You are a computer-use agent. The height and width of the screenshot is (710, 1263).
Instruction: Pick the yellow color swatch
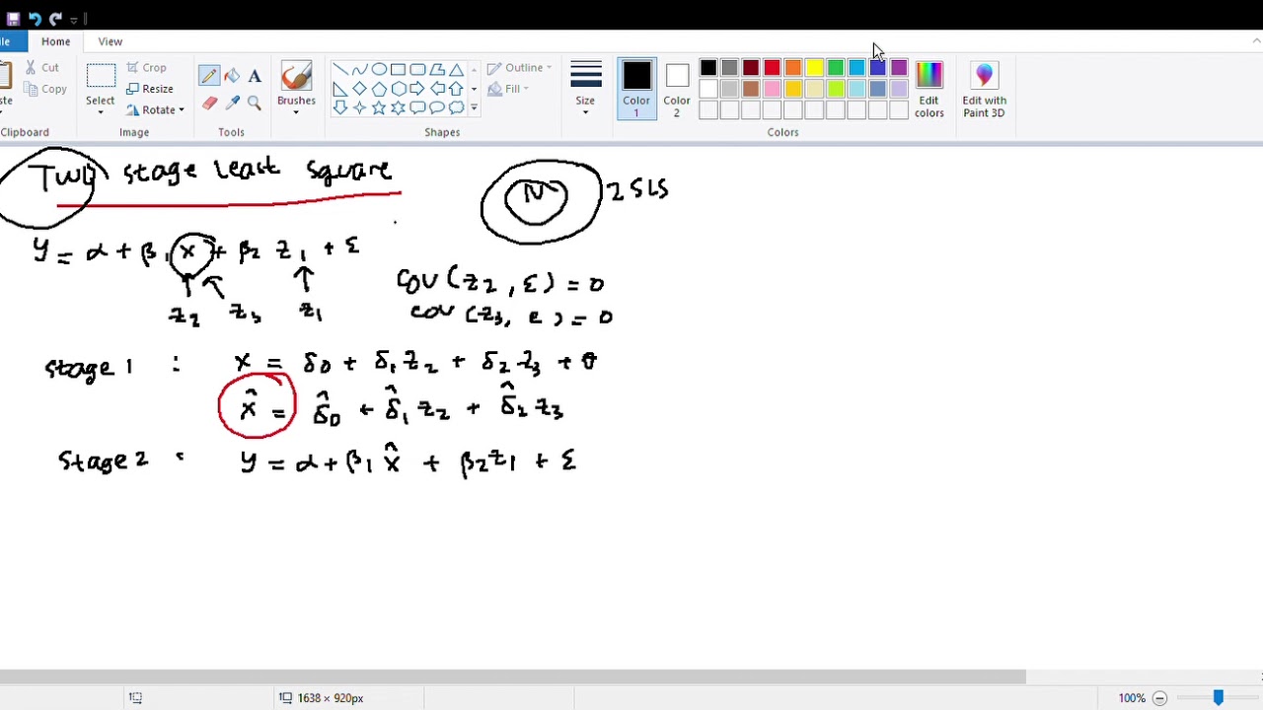[814, 68]
